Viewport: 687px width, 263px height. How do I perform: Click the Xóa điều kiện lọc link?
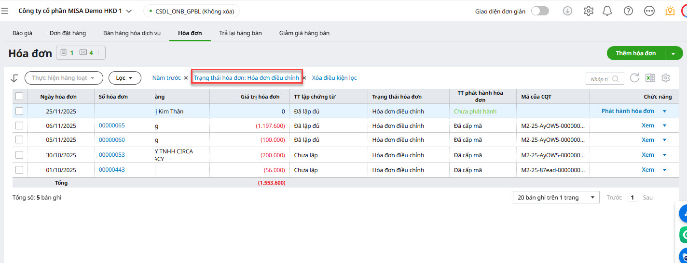[x=334, y=78]
